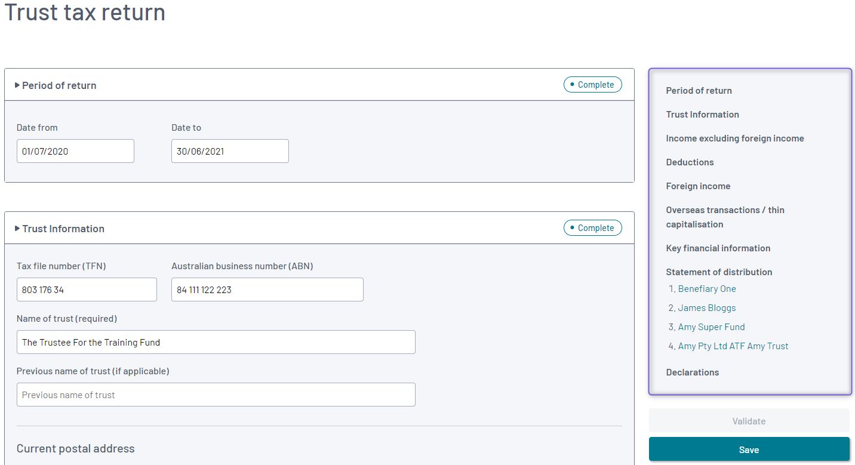Click the Validate button
This screenshot has height=465, width=855.
(749, 420)
